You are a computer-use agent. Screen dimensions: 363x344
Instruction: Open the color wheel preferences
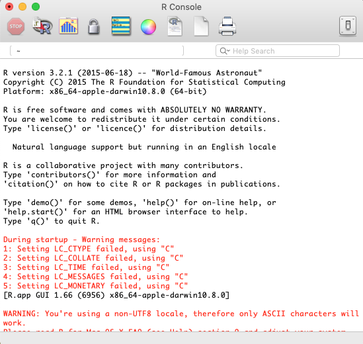(x=148, y=27)
